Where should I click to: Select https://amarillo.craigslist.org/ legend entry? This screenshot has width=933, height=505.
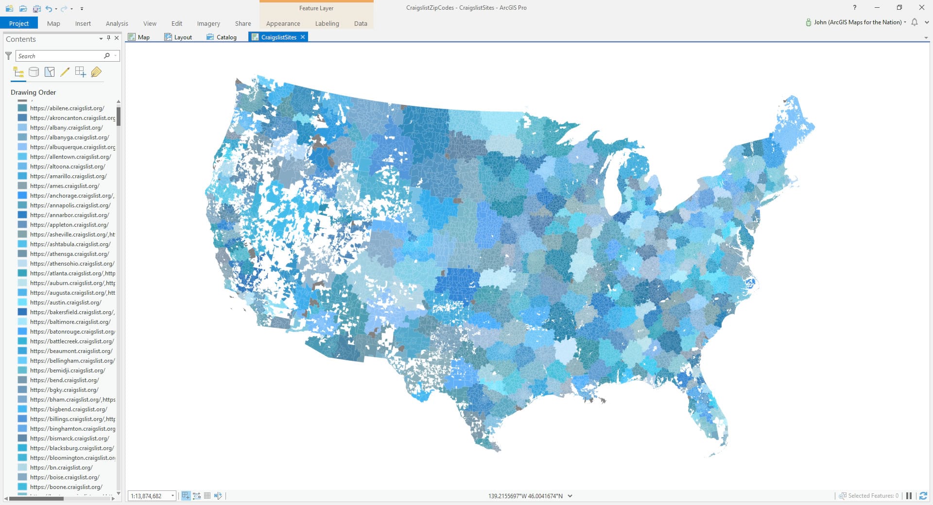click(x=68, y=176)
